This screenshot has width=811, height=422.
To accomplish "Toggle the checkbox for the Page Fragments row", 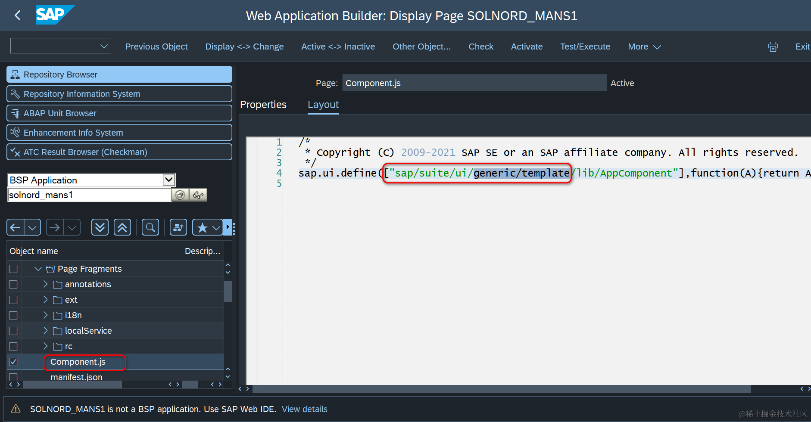I will click(x=13, y=269).
